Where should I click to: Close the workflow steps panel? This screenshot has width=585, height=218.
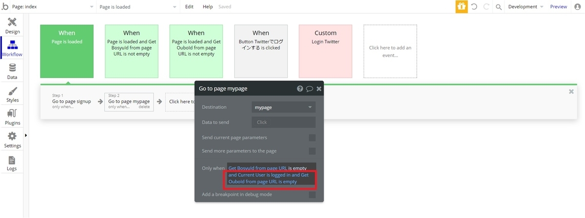coord(571,91)
